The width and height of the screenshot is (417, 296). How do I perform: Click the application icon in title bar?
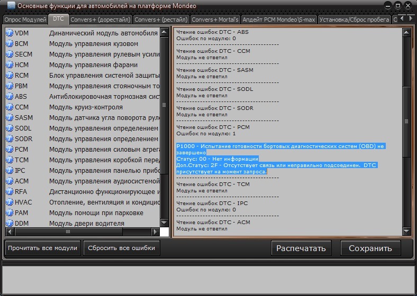click(11, 6)
